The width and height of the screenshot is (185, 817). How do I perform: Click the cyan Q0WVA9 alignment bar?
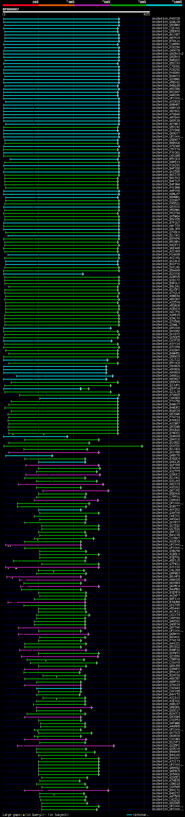point(36,437)
